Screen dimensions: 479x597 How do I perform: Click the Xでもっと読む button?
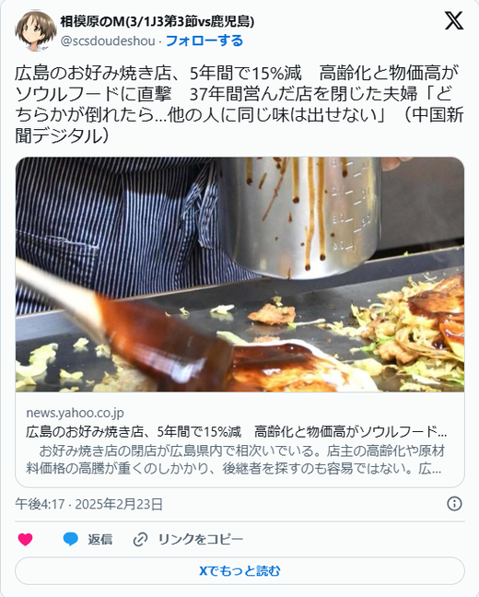click(x=239, y=570)
